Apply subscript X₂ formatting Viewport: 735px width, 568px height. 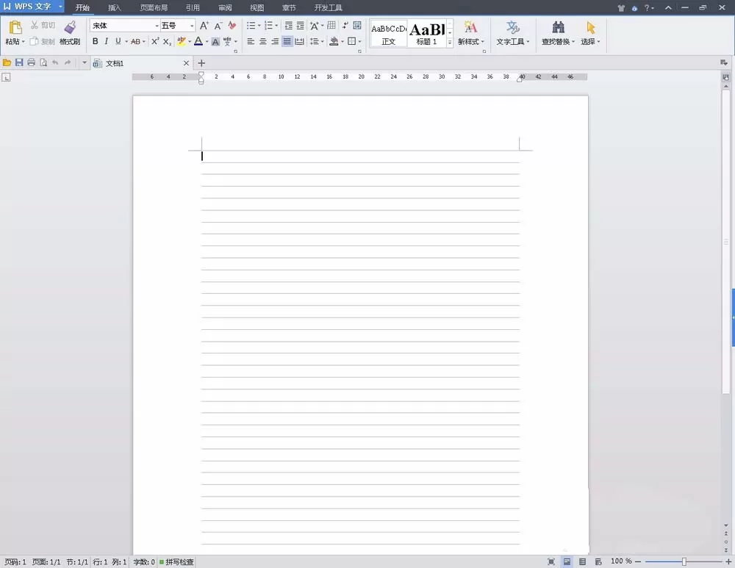(x=167, y=42)
